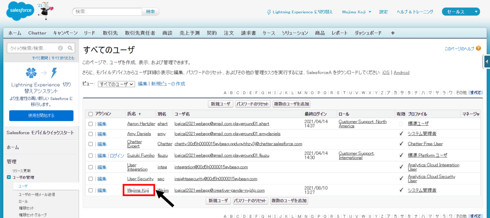Image resolution: width=490 pixels, height=218 pixels.
Task: Open Chatter Free User profile link
Action: click(425, 144)
